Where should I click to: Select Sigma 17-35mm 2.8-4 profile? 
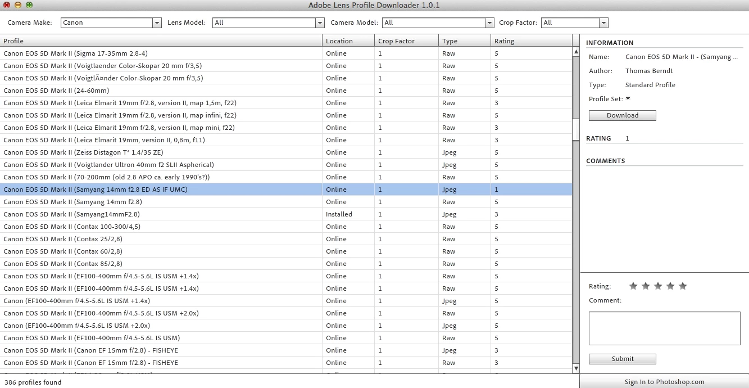(x=286, y=53)
